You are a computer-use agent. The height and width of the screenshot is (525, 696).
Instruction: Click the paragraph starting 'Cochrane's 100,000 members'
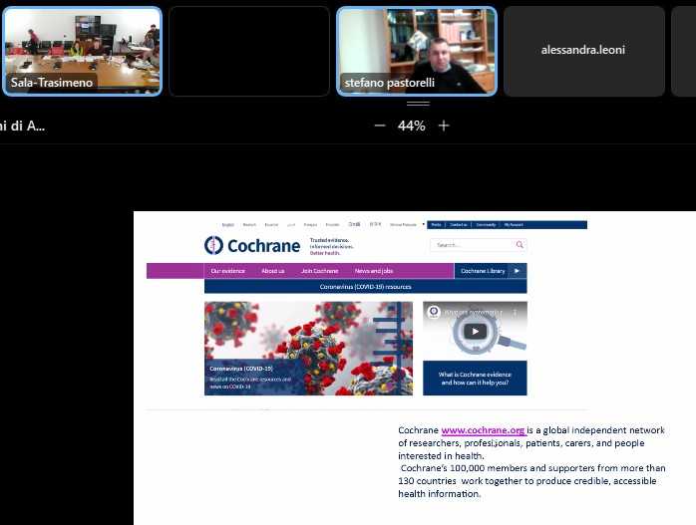pyautogui.click(x=532, y=480)
